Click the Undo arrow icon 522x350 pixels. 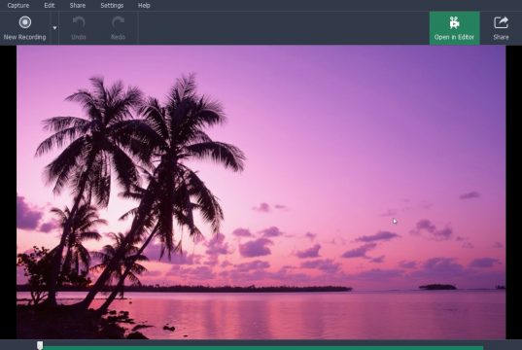79,22
